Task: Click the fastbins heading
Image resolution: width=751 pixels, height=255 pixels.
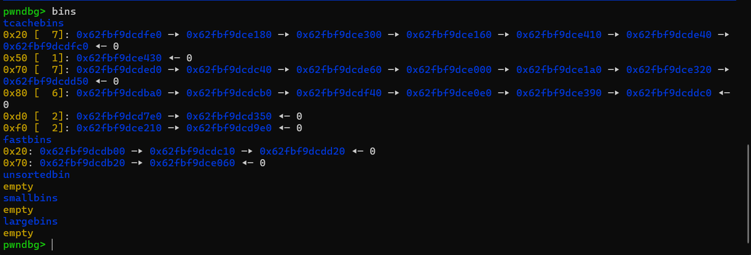Action: (x=27, y=140)
